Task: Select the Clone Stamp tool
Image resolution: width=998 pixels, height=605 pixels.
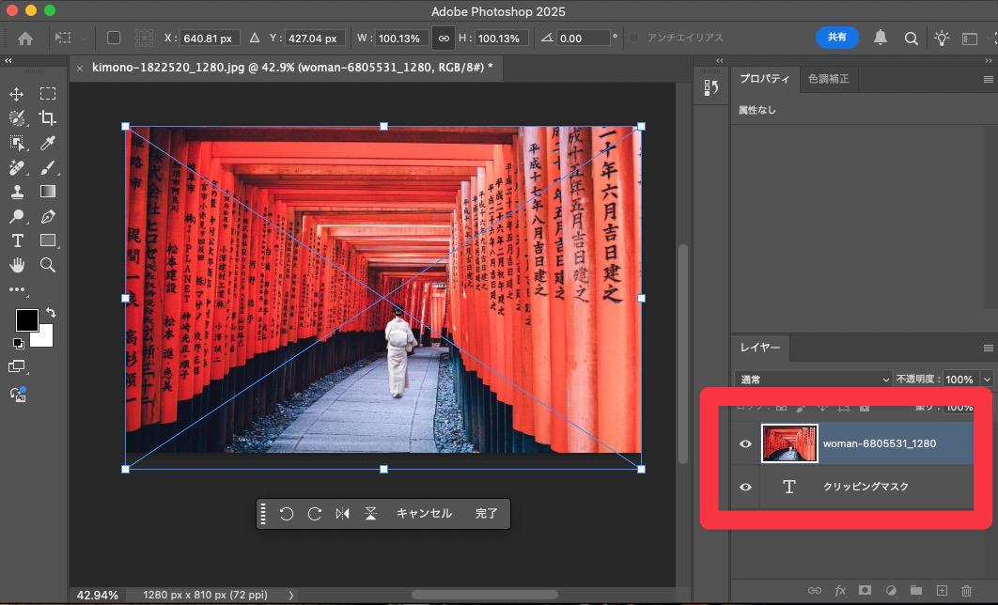Action: coord(17,192)
